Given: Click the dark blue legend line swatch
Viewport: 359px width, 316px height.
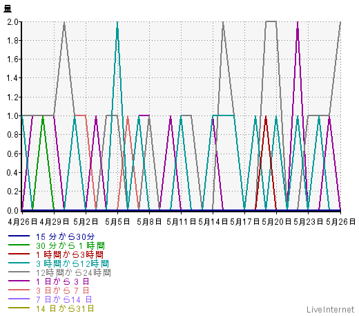Looking at the screenshot, I should tap(19, 236).
